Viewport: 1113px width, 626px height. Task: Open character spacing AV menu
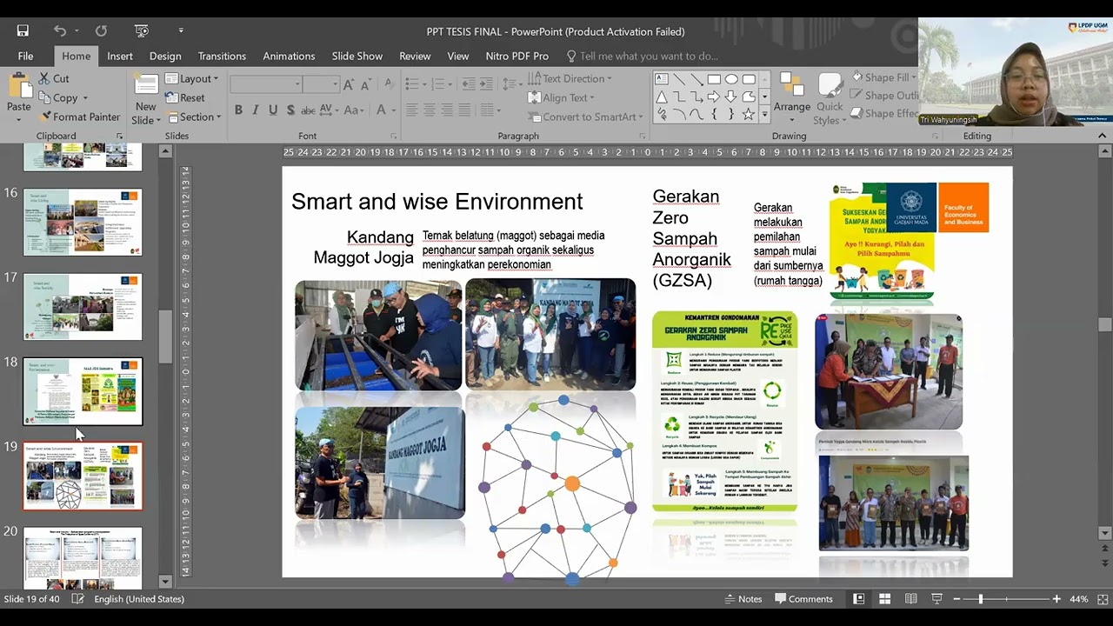(329, 110)
